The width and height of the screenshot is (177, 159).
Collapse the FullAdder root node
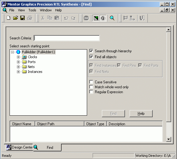(x=12, y=52)
